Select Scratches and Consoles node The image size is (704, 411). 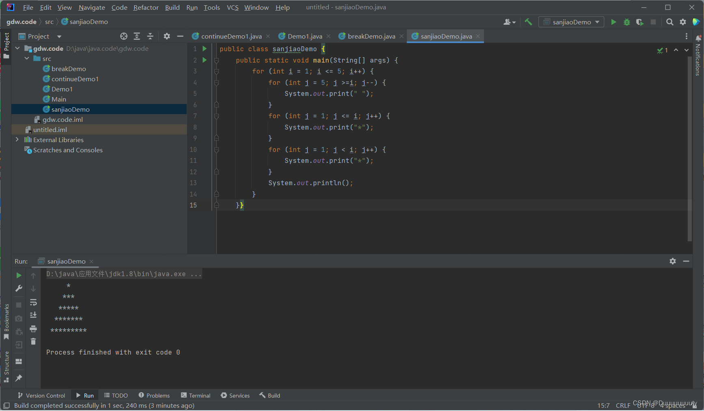(x=68, y=150)
